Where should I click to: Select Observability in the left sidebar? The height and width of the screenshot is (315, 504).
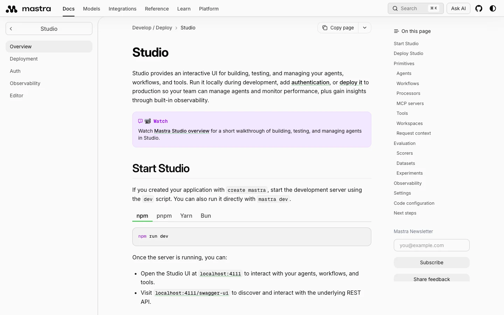click(49, 83)
